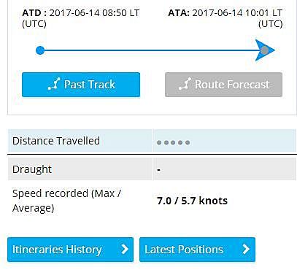The height and width of the screenshot is (270, 297).
Task: Click the middle of the voyage progress line
Action: pyautogui.click(x=153, y=50)
